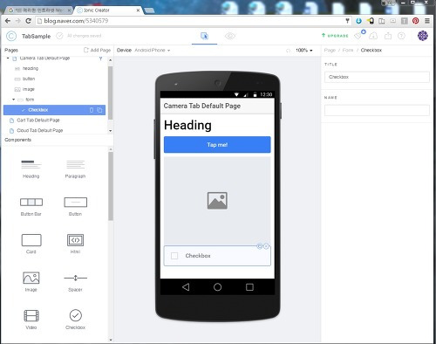Open Chrome hamburger menu
436x344 pixels.
tap(427, 21)
